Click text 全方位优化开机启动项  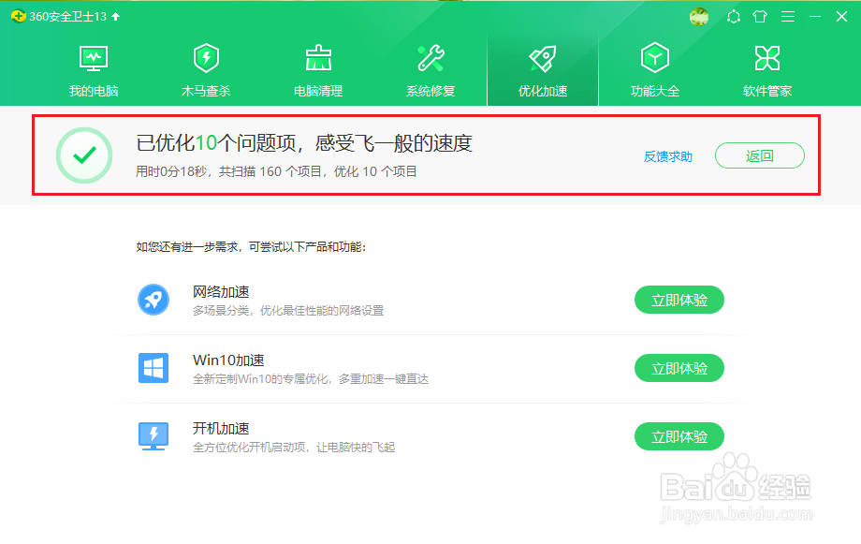pos(249,448)
